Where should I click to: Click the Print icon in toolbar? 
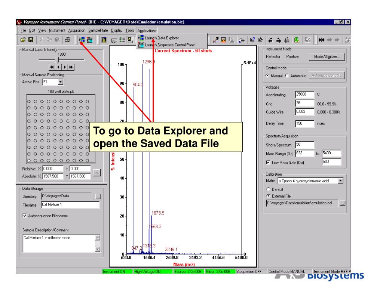click(x=67, y=40)
